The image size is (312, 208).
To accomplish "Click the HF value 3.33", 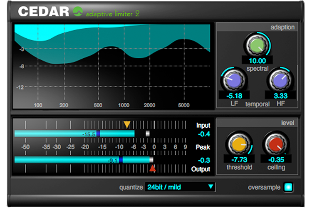I will pyautogui.click(x=280, y=96).
